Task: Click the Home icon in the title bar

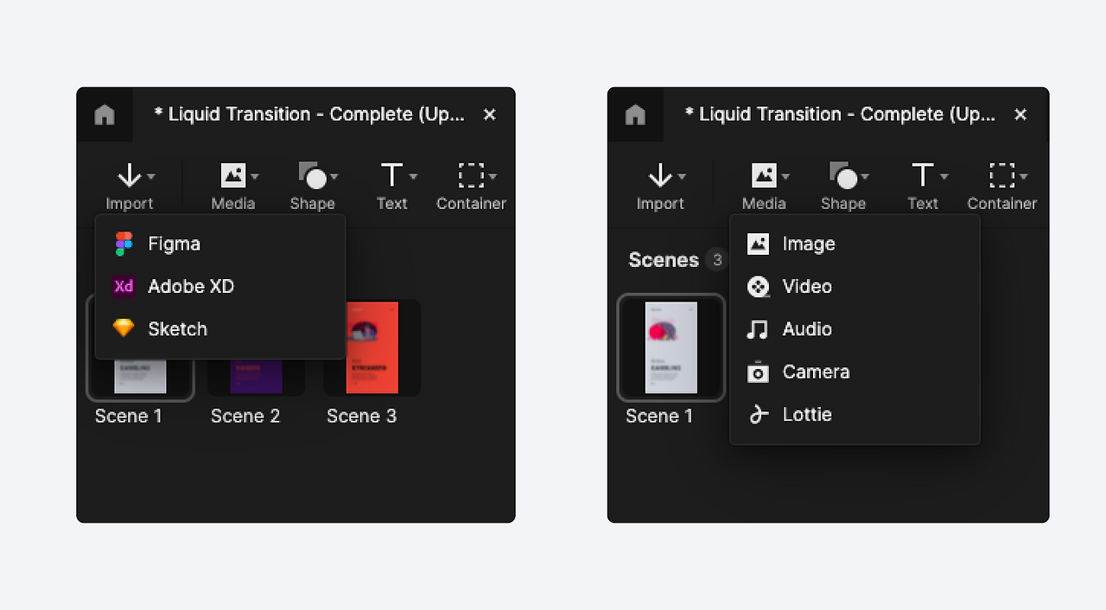Action: [104, 114]
